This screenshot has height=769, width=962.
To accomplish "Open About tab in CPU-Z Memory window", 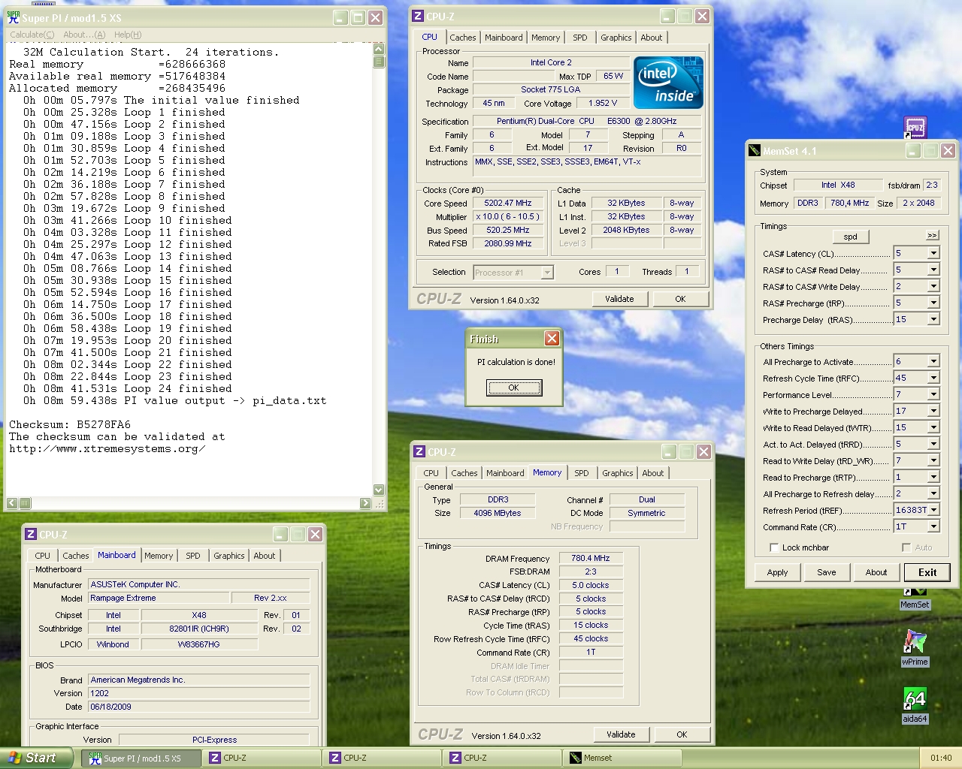I will (653, 473).
